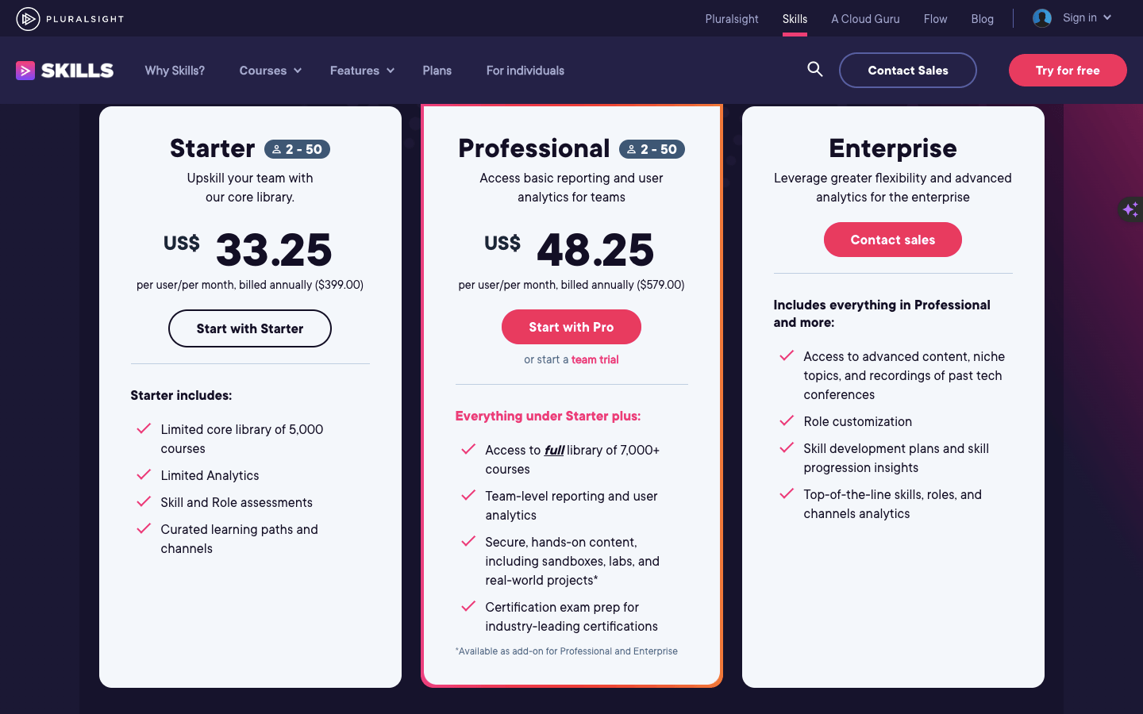Click the user avatar icon beside Sign in
Viewport: 1143px width, 714px height.
1041,17
